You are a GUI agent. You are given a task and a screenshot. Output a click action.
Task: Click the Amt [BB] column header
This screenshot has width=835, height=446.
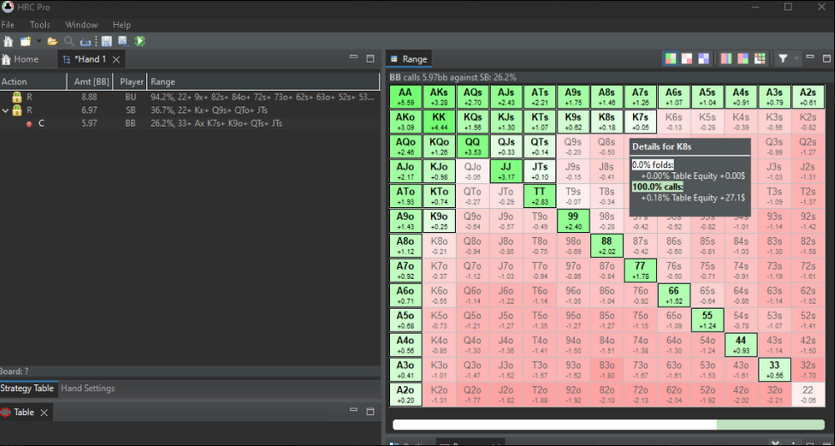click(90, 82)
